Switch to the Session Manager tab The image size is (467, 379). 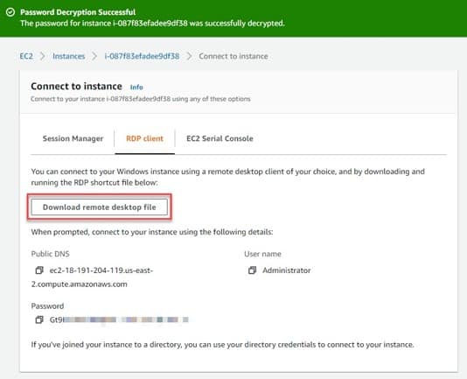73,138
